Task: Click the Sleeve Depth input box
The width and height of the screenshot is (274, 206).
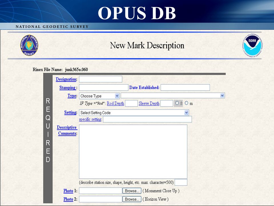Action: click(167, 103)
